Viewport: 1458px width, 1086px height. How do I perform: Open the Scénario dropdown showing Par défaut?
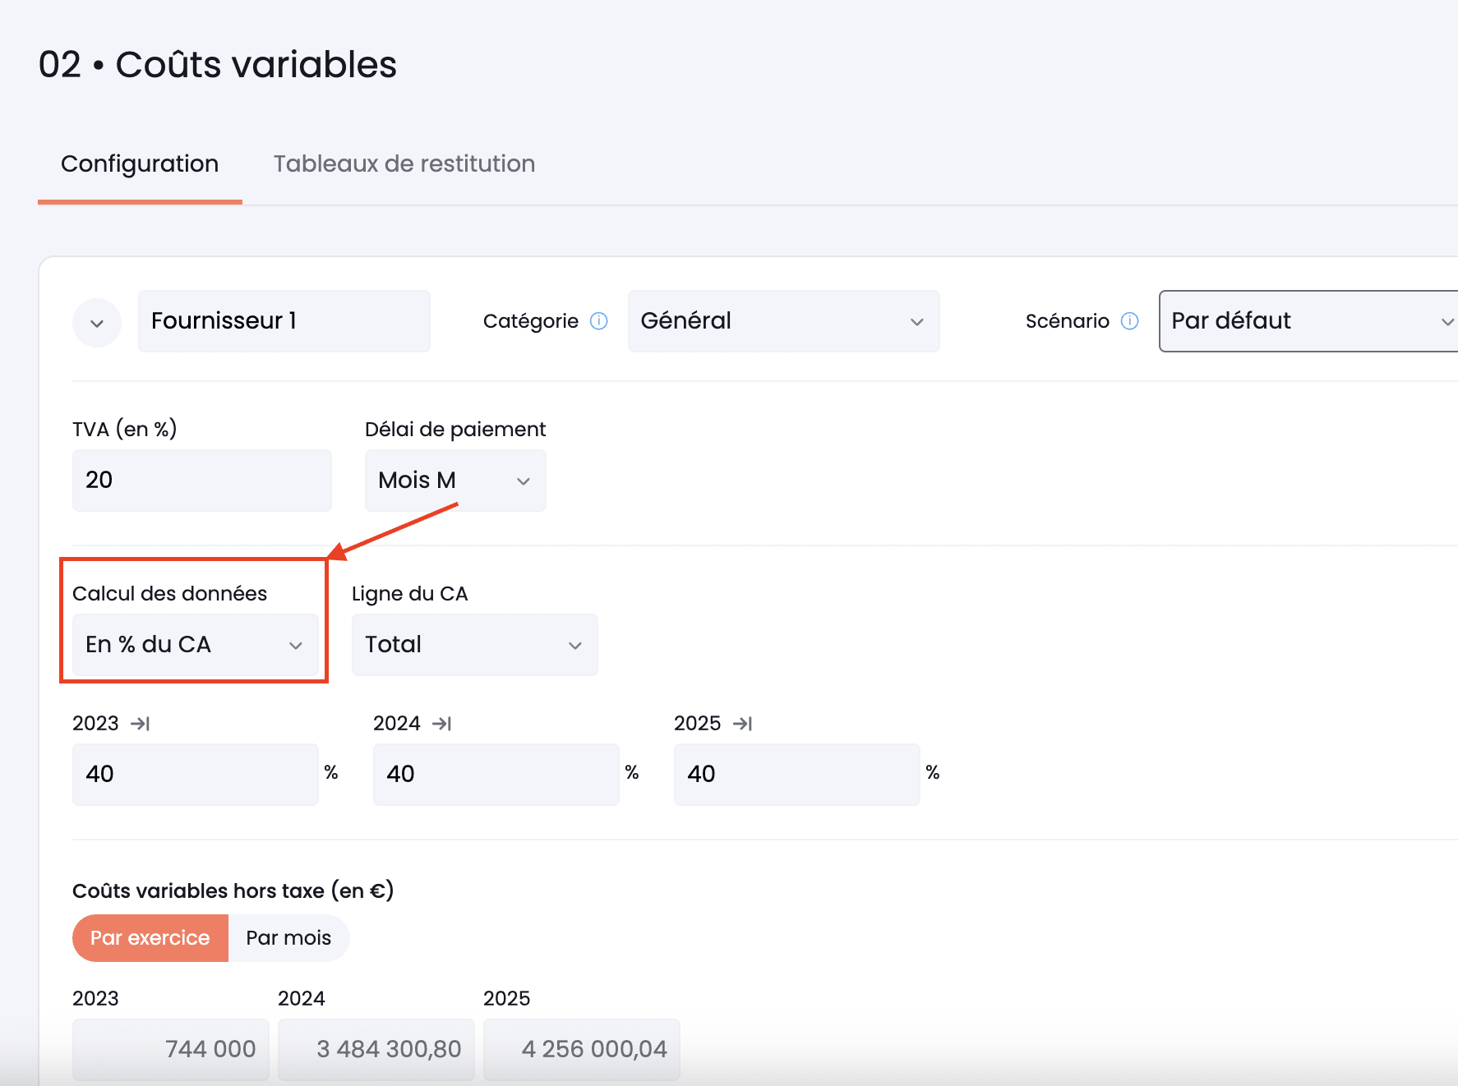pyautogui.click(x=1308, y=321)
